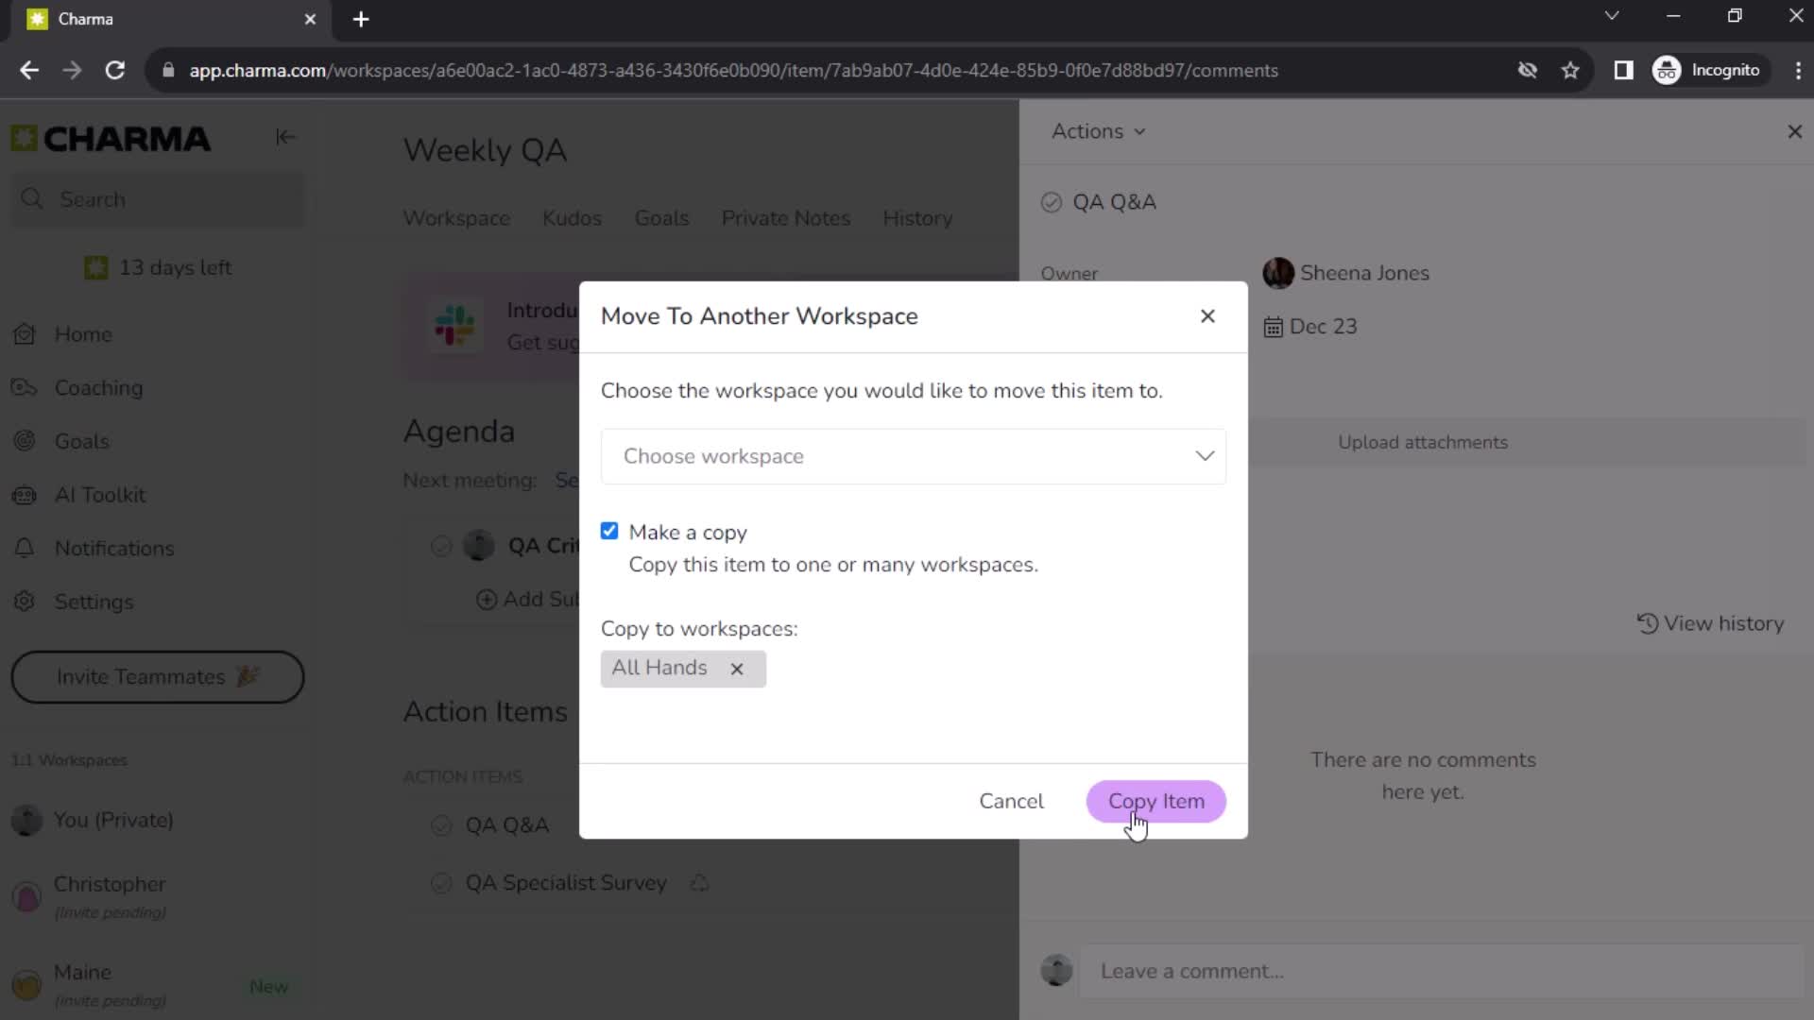Click the Search input field

[157, 199]
